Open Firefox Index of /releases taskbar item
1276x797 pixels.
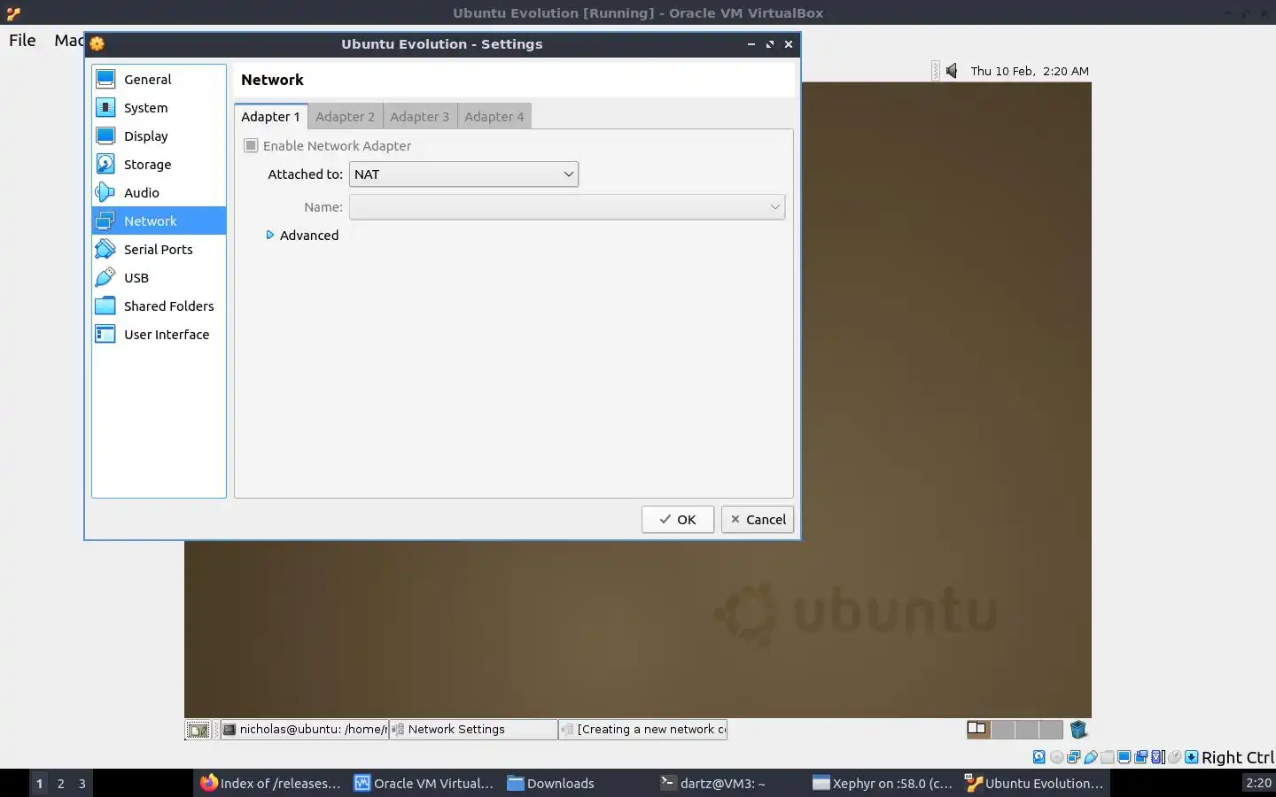[x=271, y=784]
